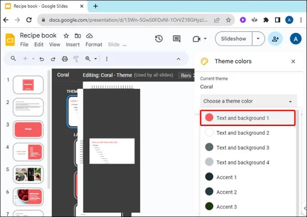Hide the menus with up chevron
Screen dimensions: 307x217
pos(178,59)
